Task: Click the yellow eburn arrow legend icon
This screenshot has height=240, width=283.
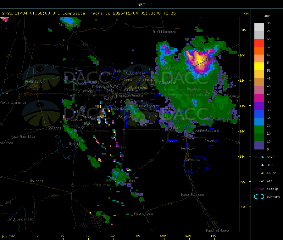Action: click(x=259, y=173)
